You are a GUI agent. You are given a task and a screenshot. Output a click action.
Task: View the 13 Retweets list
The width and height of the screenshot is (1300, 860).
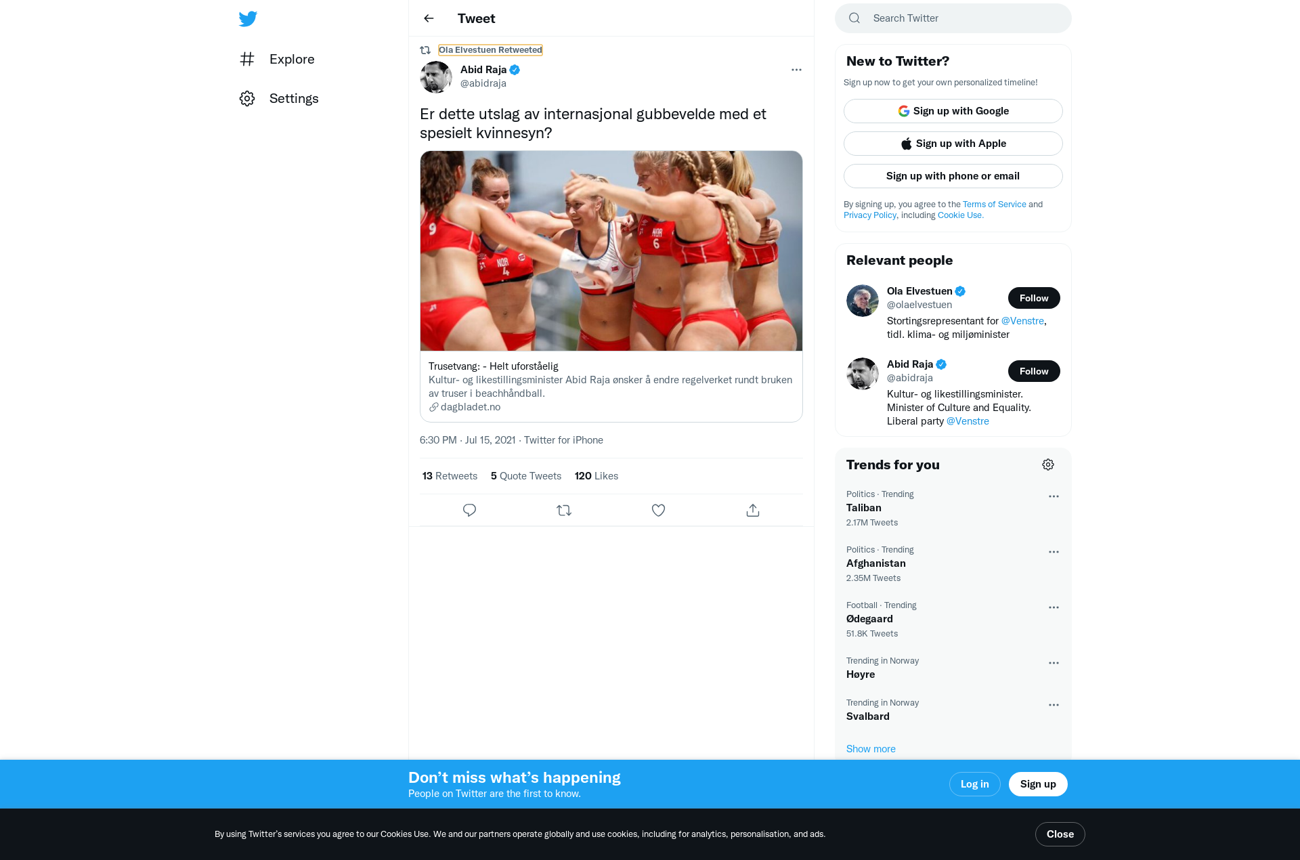click(450, 476)
